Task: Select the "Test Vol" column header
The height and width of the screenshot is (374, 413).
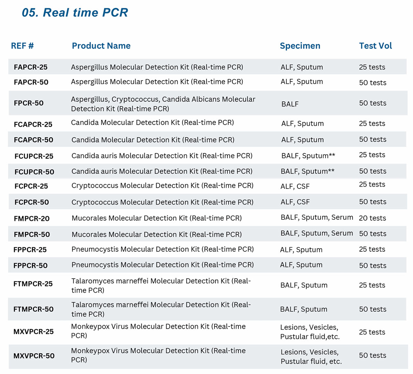Action: coord(375,46)
